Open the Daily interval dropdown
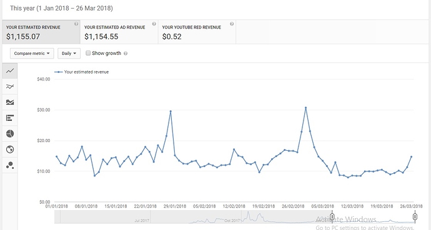This screenshot has height=230, width=431. [x=69, y=54]
